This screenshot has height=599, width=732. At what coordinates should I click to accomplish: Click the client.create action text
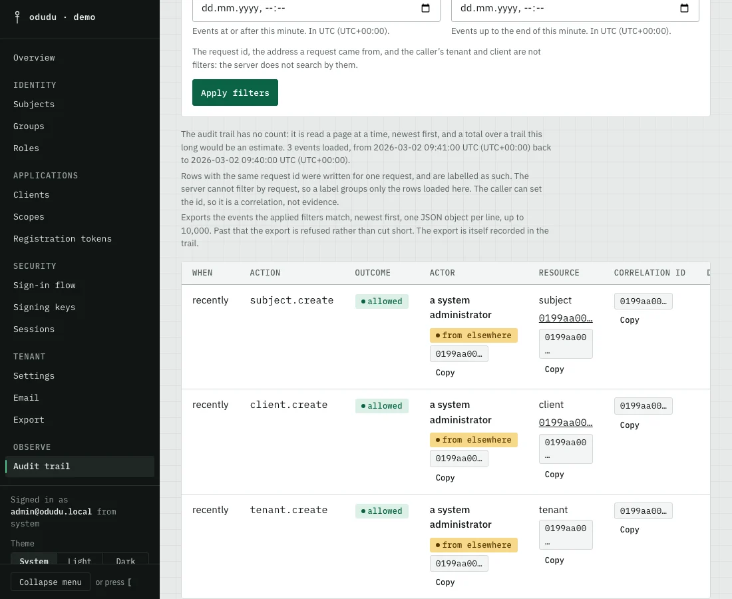[289, 405]
